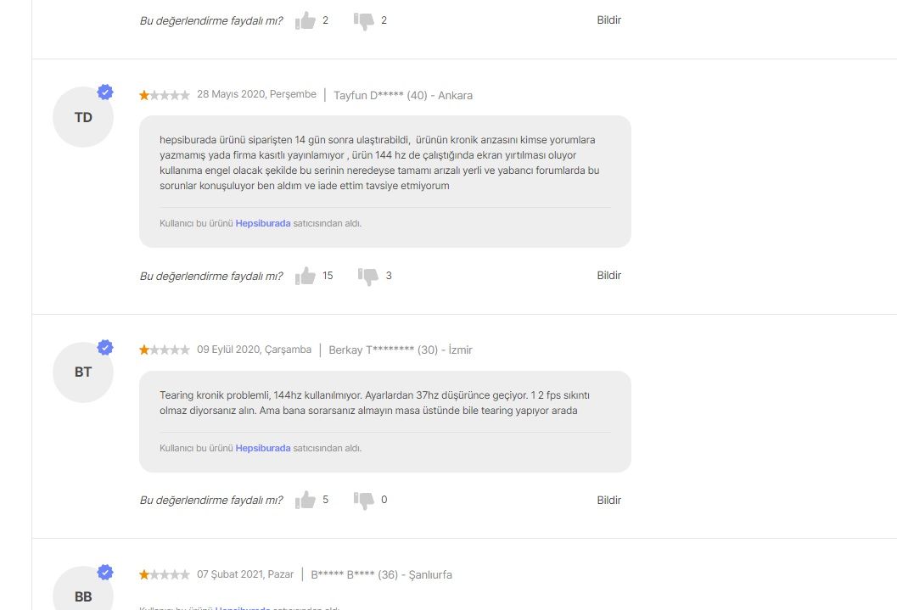Report Tayfun D's review via Bildir
The image size is (897, 610).
608,276
